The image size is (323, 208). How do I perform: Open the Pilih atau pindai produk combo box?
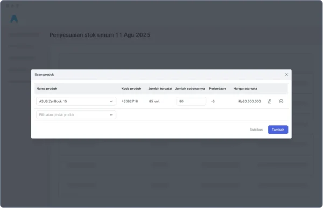76,115
